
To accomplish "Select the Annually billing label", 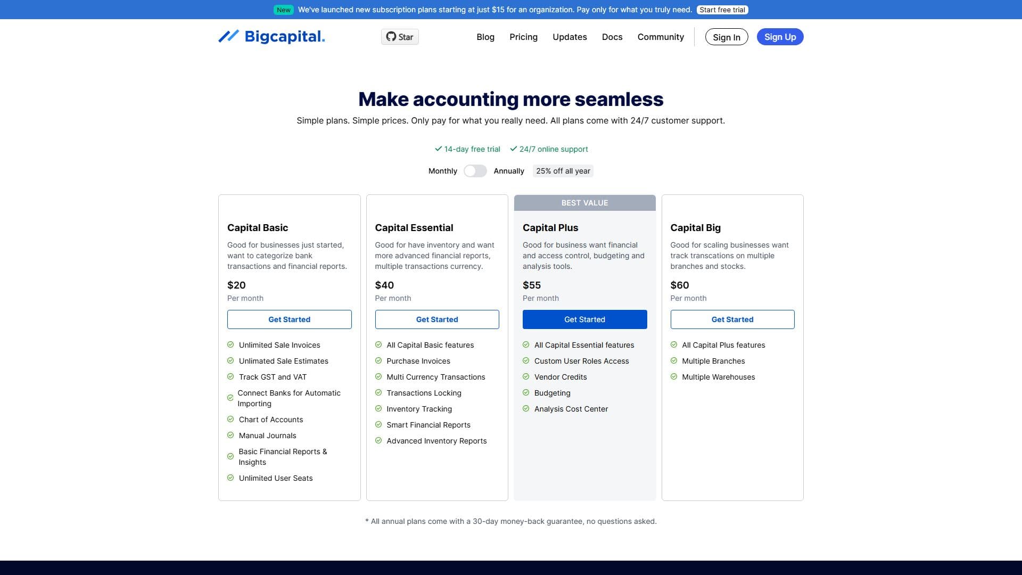I will pos(509,171).
